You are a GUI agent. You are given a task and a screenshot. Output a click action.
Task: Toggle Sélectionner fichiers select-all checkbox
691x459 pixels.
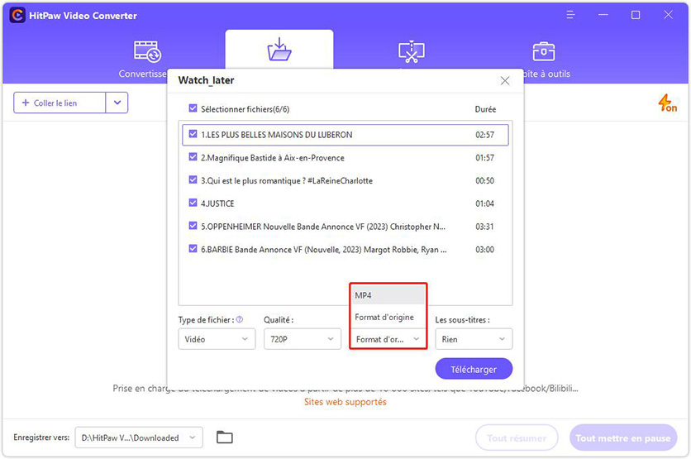193,108
